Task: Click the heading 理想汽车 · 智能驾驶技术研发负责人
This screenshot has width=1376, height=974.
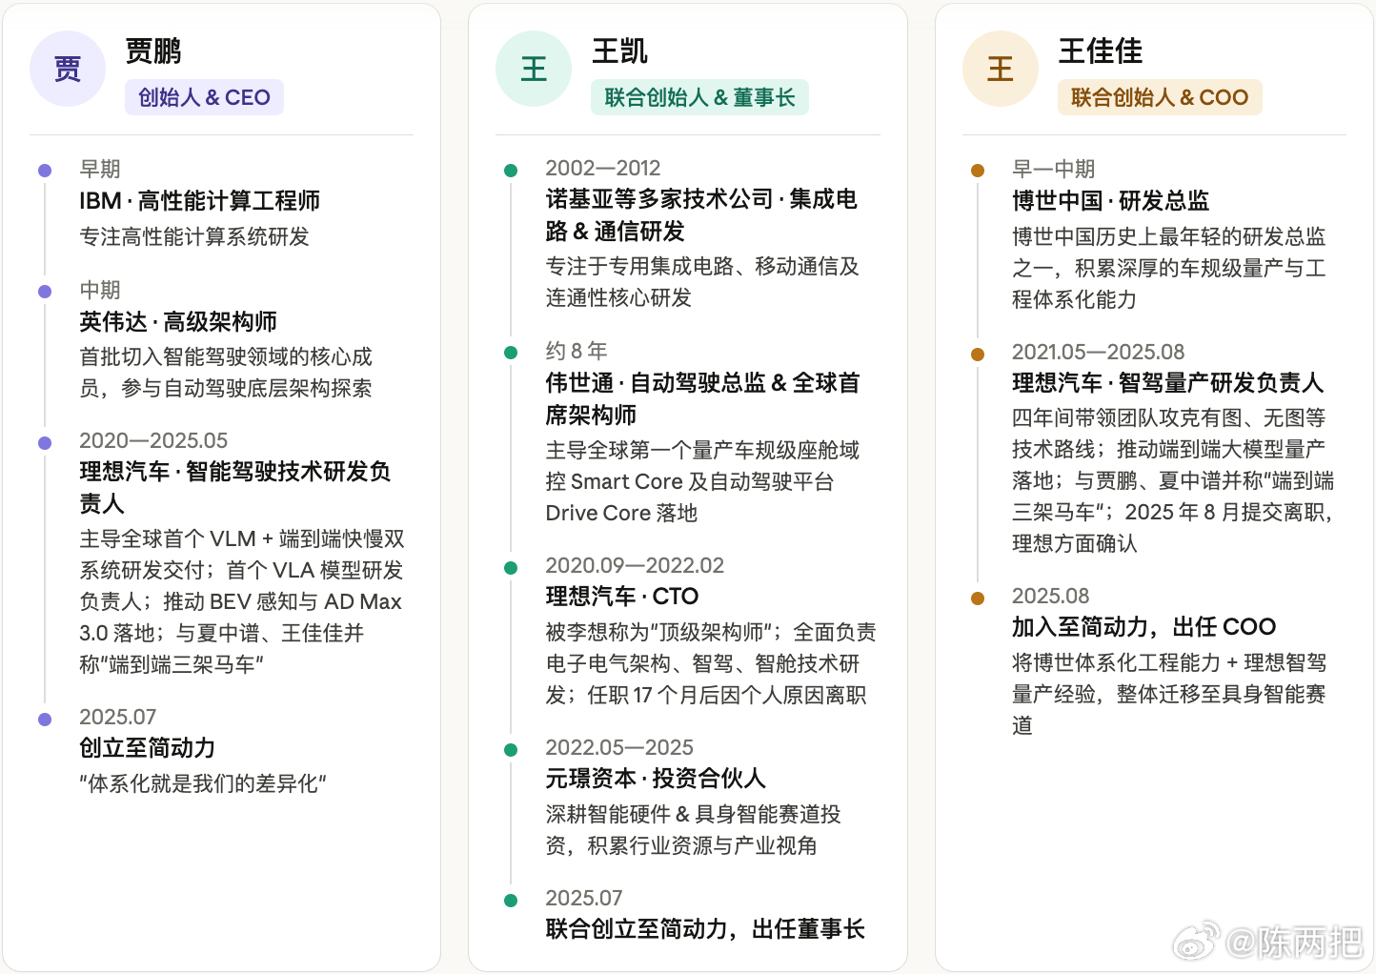Action: [x=235, y=487]
